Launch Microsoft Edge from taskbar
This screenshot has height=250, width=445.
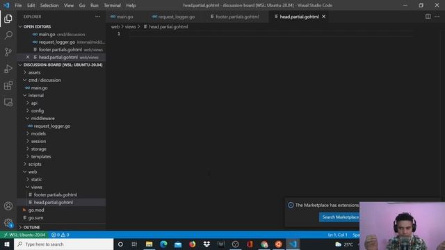tap(163, 244)
